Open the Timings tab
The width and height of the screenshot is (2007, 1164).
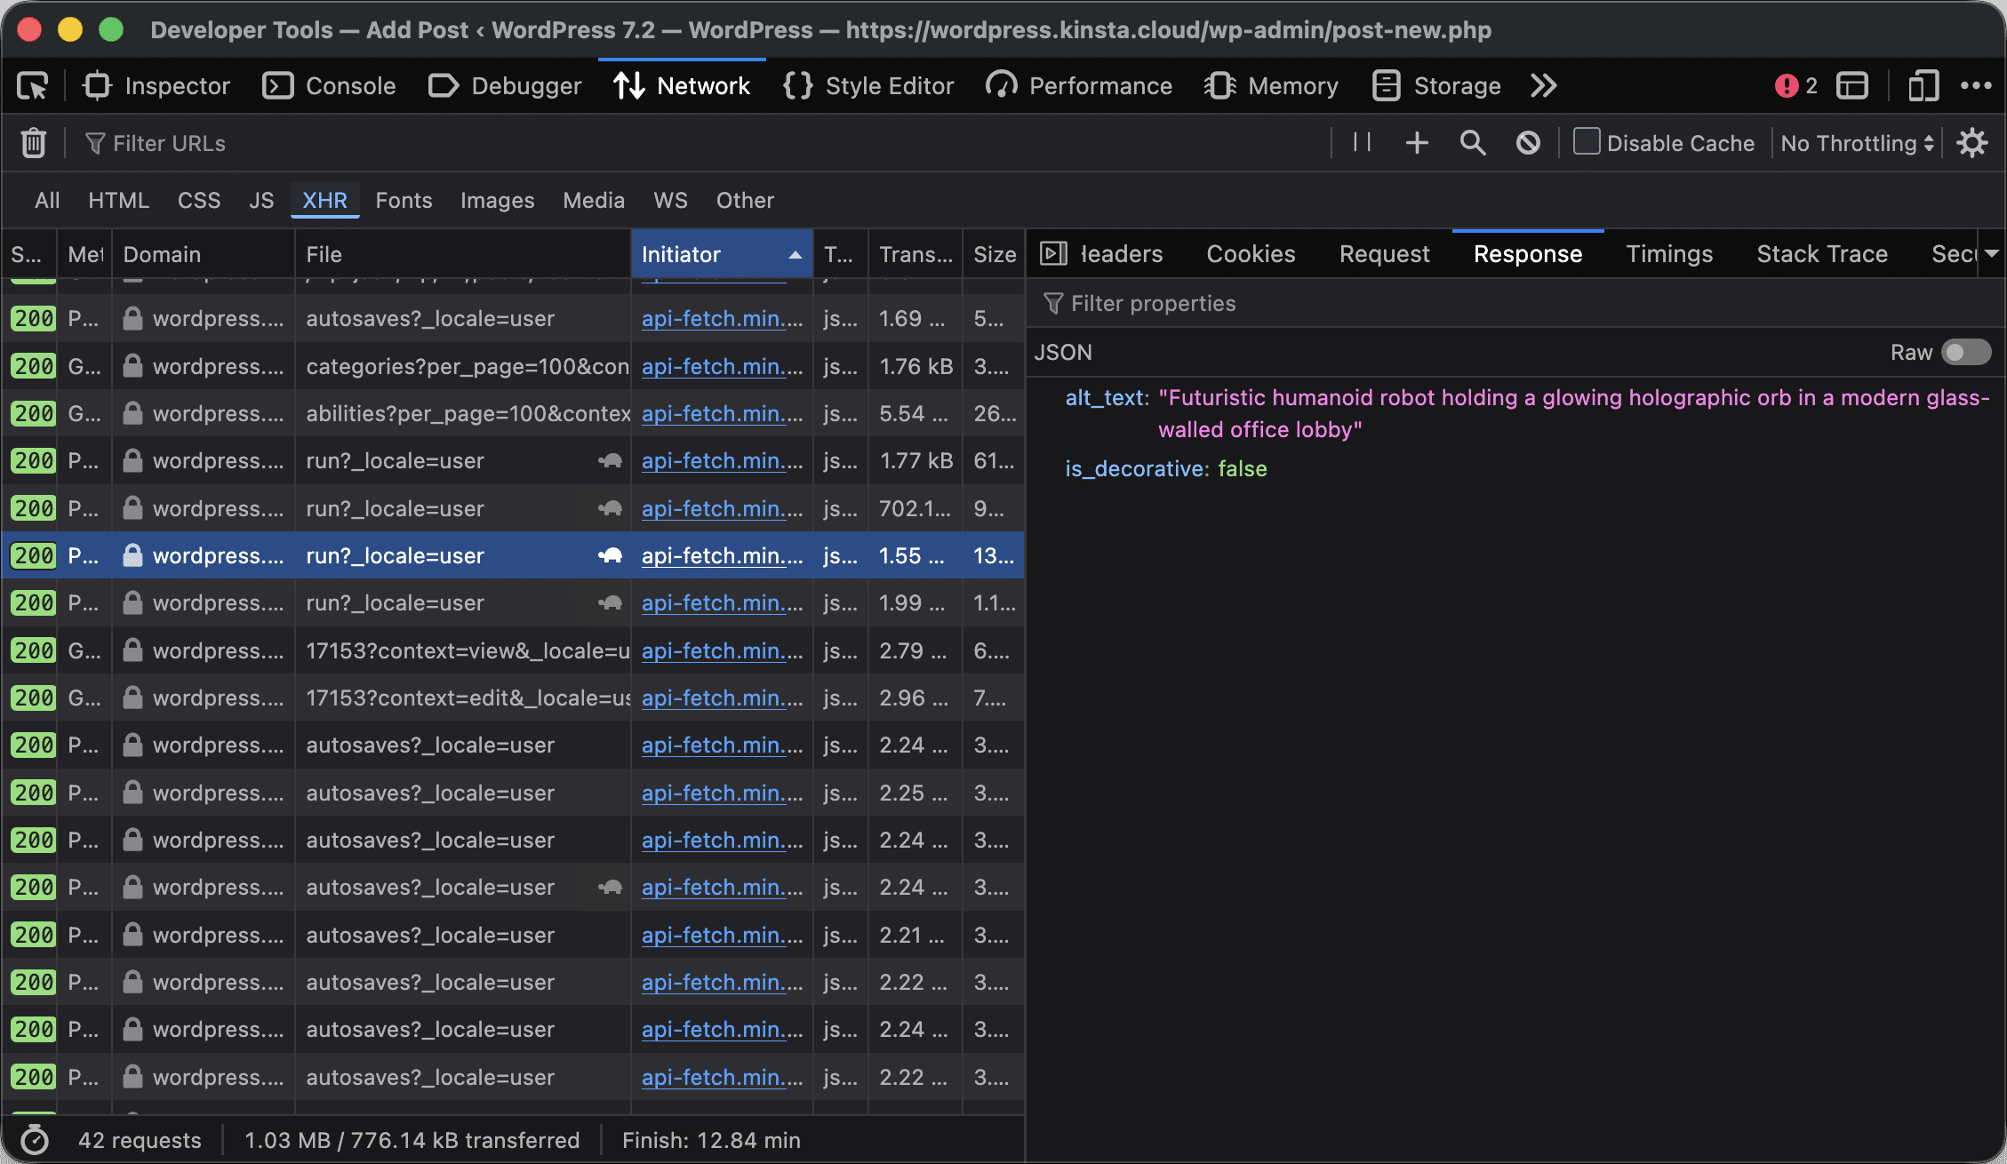tap(1669, 254)
